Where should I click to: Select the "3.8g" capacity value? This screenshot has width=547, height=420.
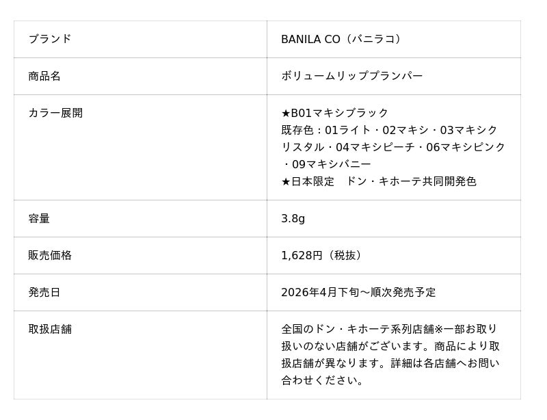click(293, 218)
